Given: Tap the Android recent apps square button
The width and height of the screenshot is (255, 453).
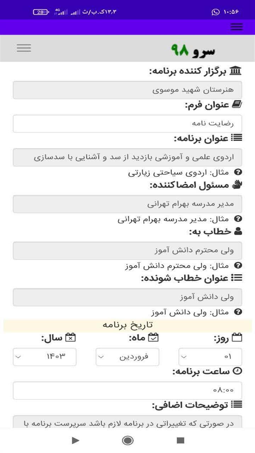Looking at the screenshot, I should pos(181,440).
